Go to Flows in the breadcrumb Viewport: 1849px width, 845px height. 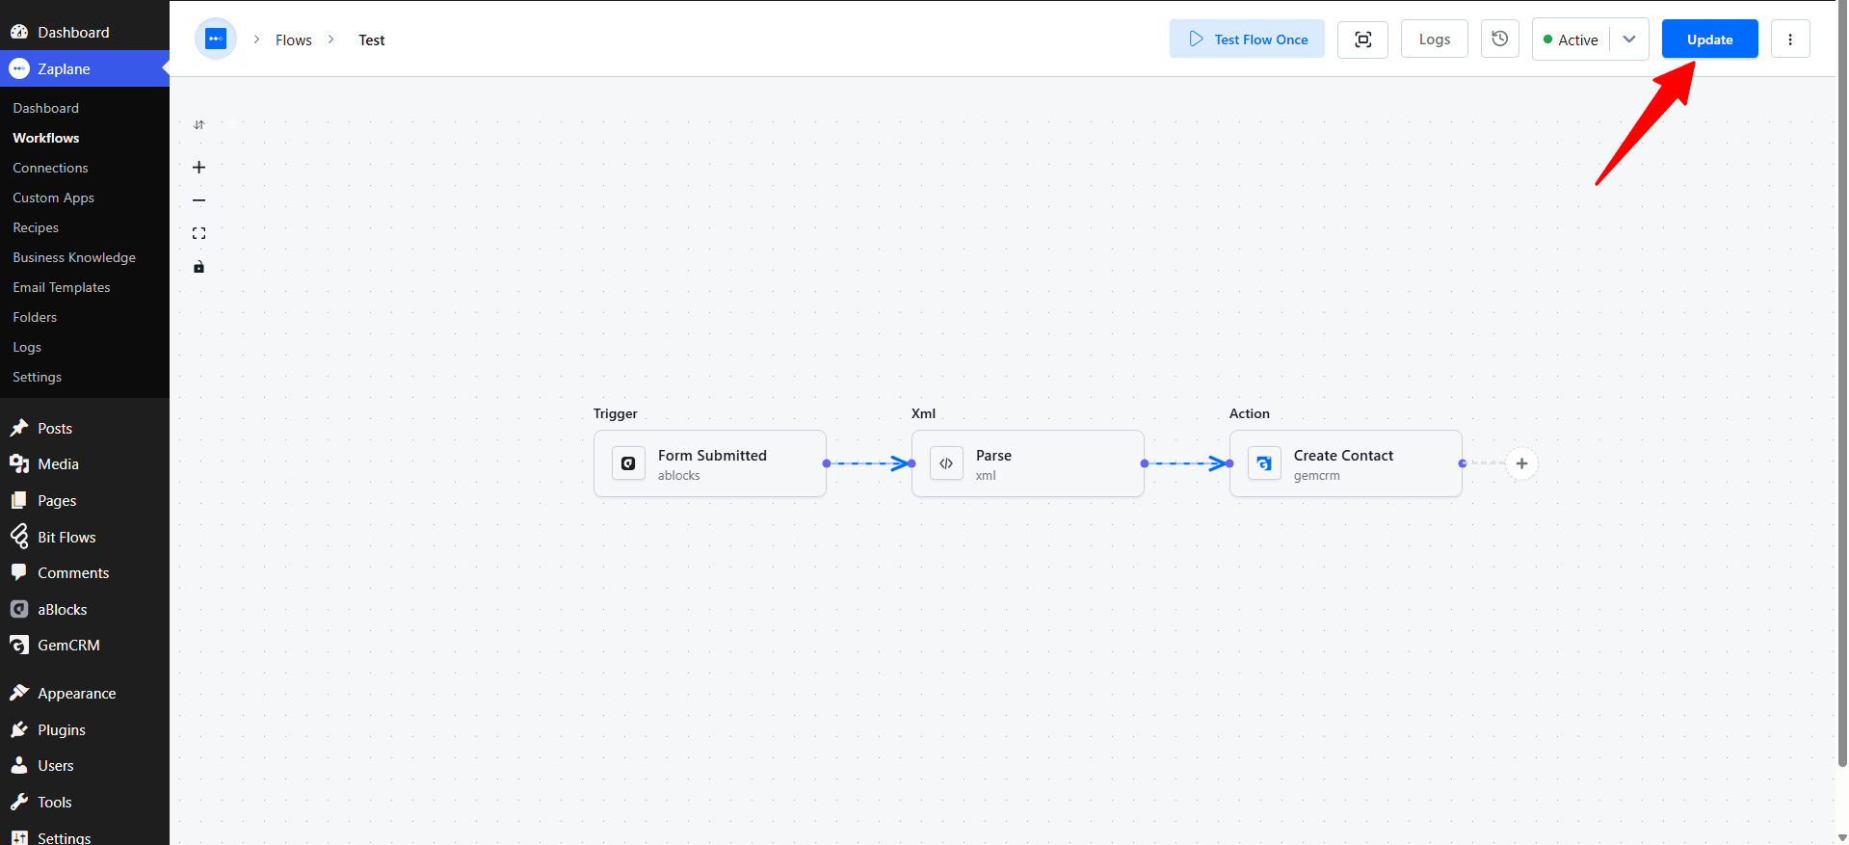(x=294, y=40)
